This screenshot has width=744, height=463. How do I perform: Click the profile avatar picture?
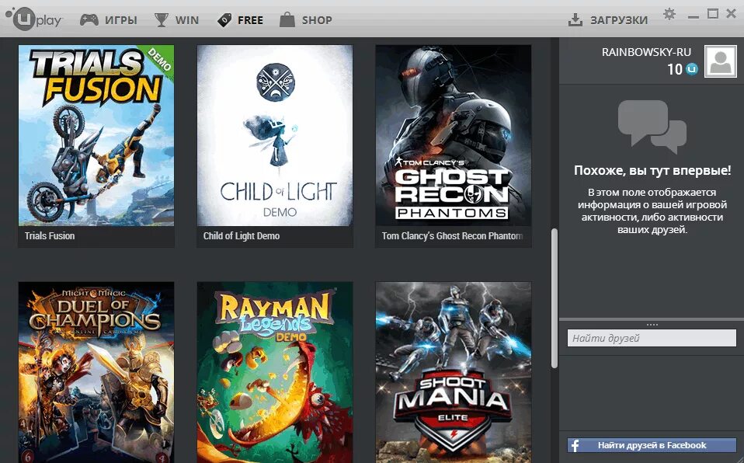pyautogui.click(x=720, y=61)
